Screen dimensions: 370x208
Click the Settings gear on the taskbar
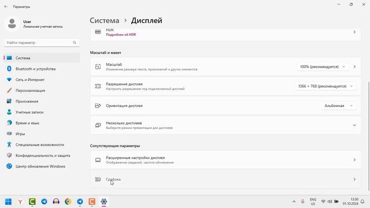tap(104, 202)
